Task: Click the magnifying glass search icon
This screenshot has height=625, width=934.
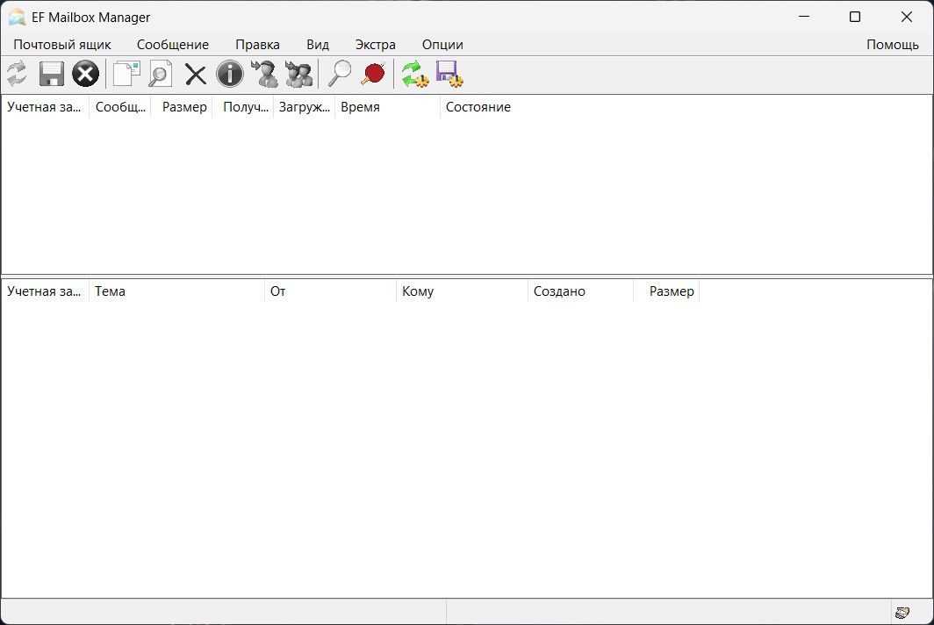Action: pyautogui.click(x=339, y=75)
